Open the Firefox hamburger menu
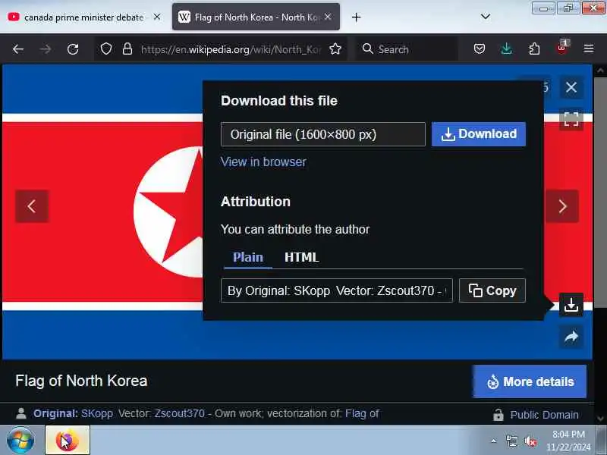This screenshot has height=455, width=607. [x=589, y=49]
